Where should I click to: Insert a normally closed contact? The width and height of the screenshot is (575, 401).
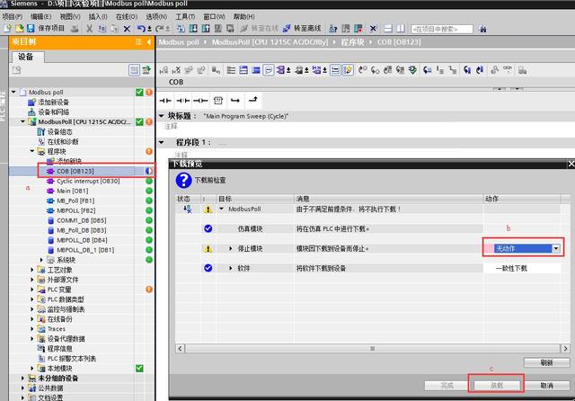182,100
